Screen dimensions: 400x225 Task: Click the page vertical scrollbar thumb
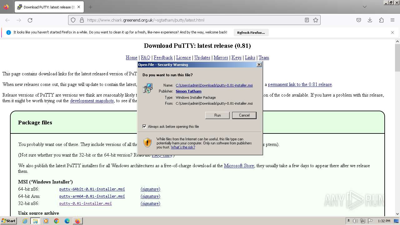click(397, 58)
